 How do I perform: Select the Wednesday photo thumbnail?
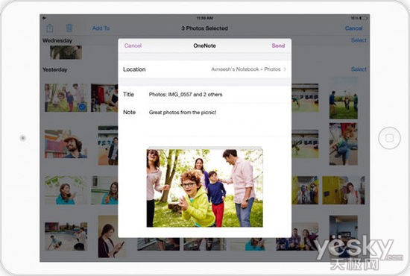pos(66,52)
